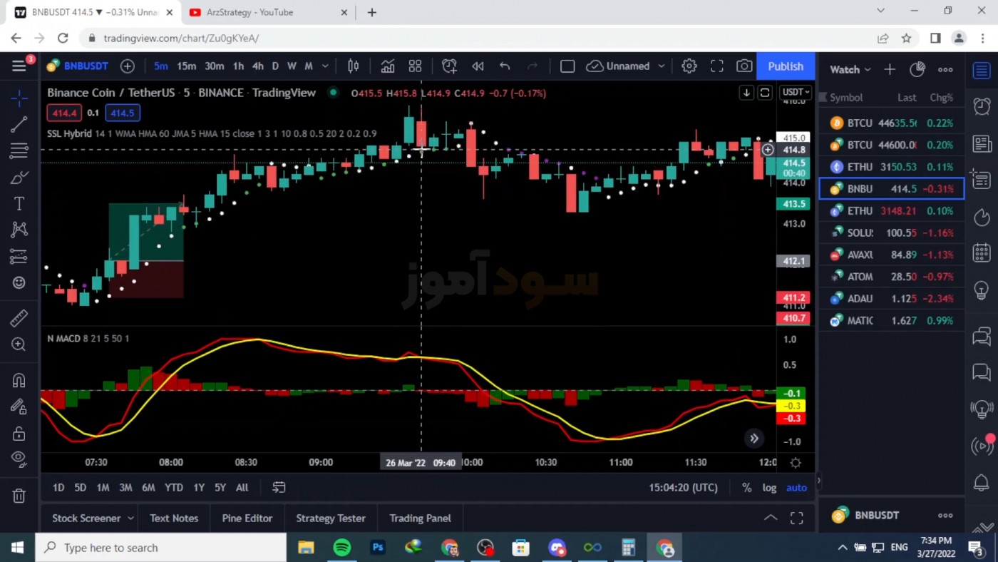The height and width of the screenshot is (562, 998).
Task: Open the Alerts panel clock icon
Action: [x=982, y=107]
